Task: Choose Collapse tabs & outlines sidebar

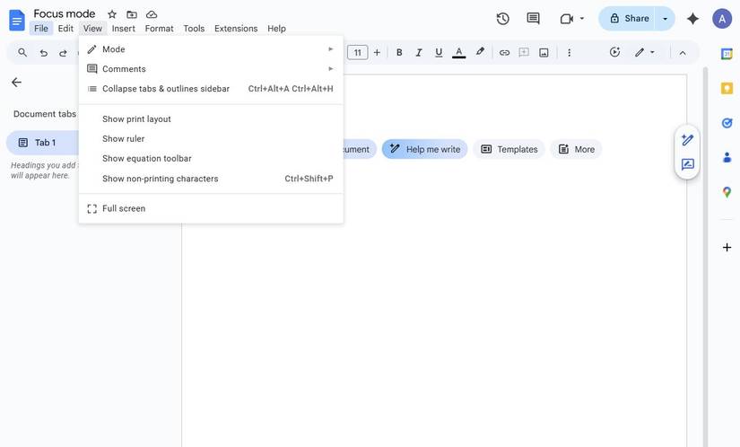Action: 211,89
